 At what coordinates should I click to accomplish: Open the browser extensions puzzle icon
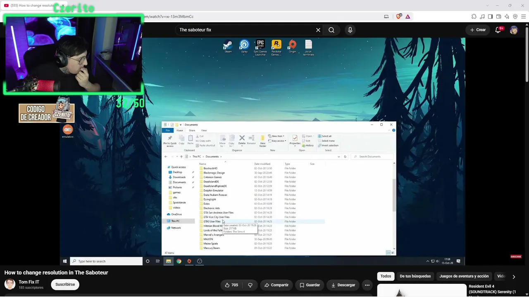pos(474,16)
